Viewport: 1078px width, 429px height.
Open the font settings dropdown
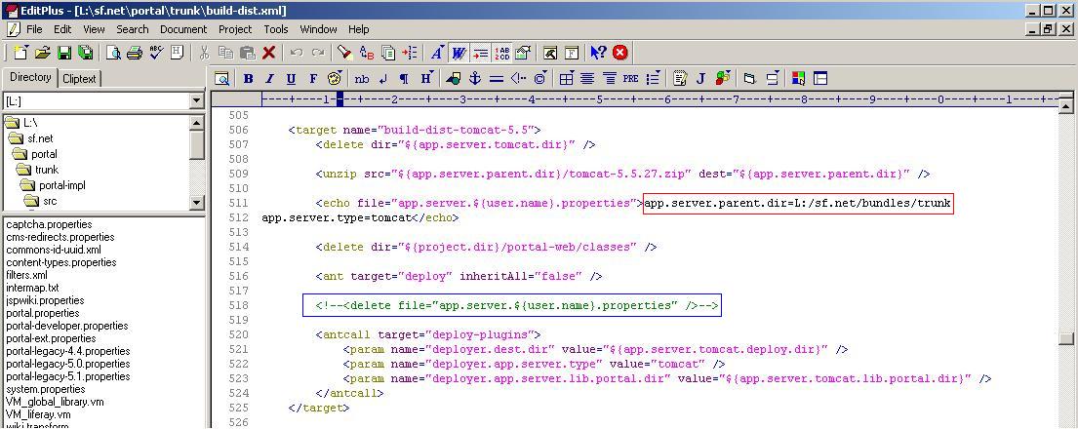436,53
